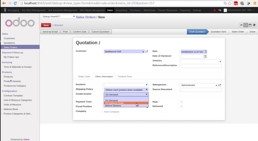Open Customer external link icon

tap(147, 52)
